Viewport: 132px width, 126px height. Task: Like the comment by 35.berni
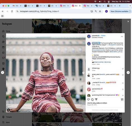pos(123,69)
